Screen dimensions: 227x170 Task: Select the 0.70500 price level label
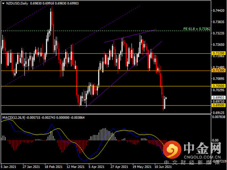tap(219, 86)
